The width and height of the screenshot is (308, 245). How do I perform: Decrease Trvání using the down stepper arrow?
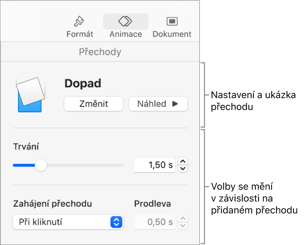[x=183, y=168]
